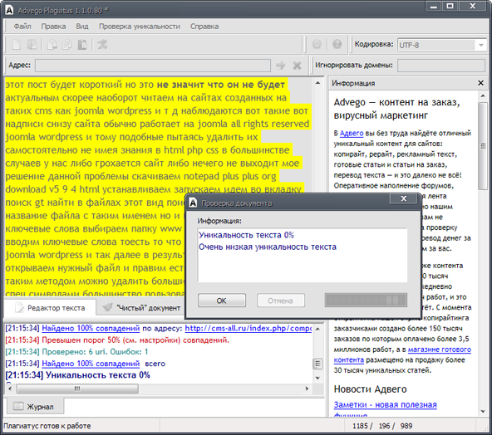Open settings via the gear icon

click(317, 44)
